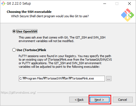This screenshot has height=106, width=136.
Task: Click the Git logo in the header
Action: click(x=128, y=15)
